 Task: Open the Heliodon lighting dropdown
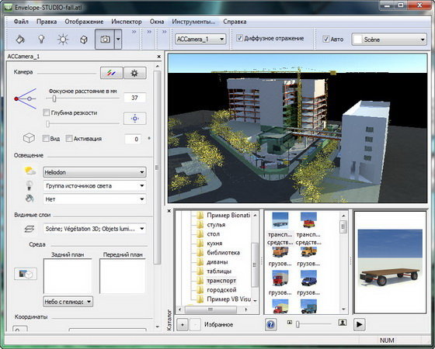tap(94, 172)
